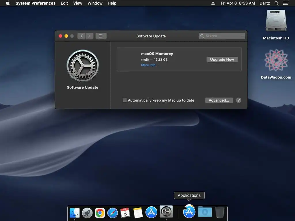The width and height of the screenshot is (295, 221).
Task: Open the Trash in the Dock
Action: click(x=220, y=212)
